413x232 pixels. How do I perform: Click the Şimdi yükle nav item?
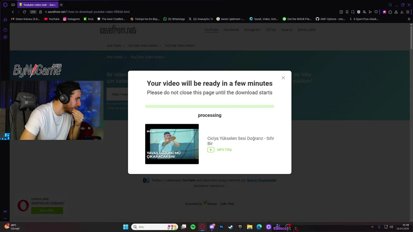pos(307,30)
